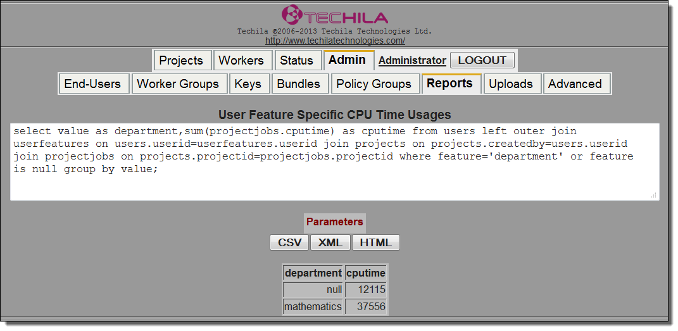Screen dimensions: 678x331
Task: Switch to the Workers tab
Action: [241, 61]
